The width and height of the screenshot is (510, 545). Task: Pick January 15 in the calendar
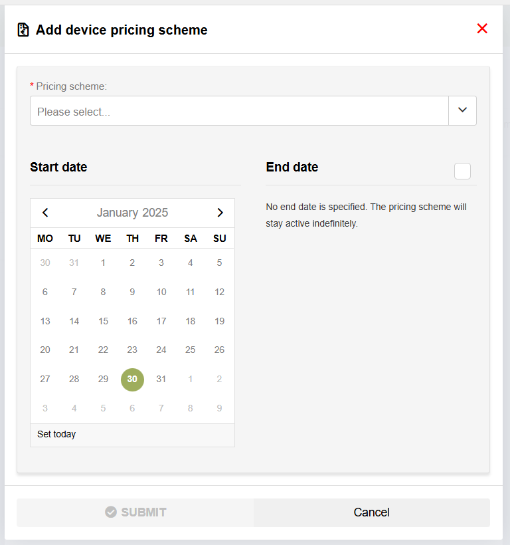pyautogui.click(x=103, y=321)
